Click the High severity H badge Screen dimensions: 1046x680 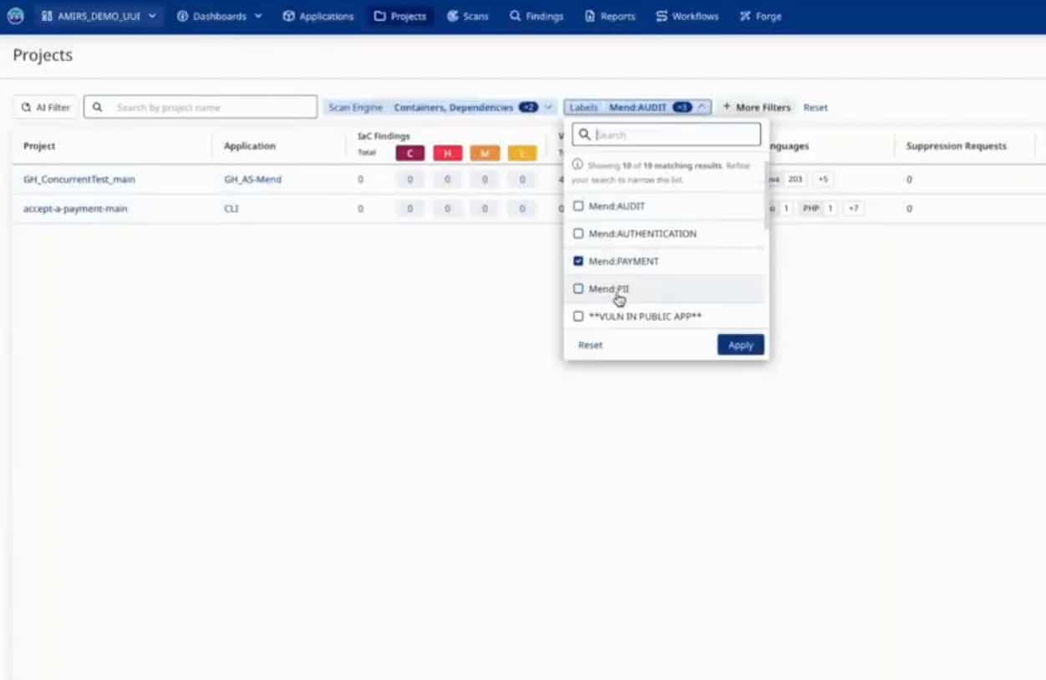pos(447,154)
